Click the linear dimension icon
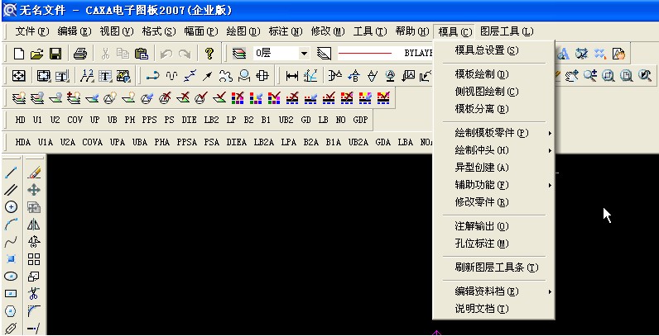Image resolution: width=659 pixels, height=336 pixels. (x=291, y=76)
